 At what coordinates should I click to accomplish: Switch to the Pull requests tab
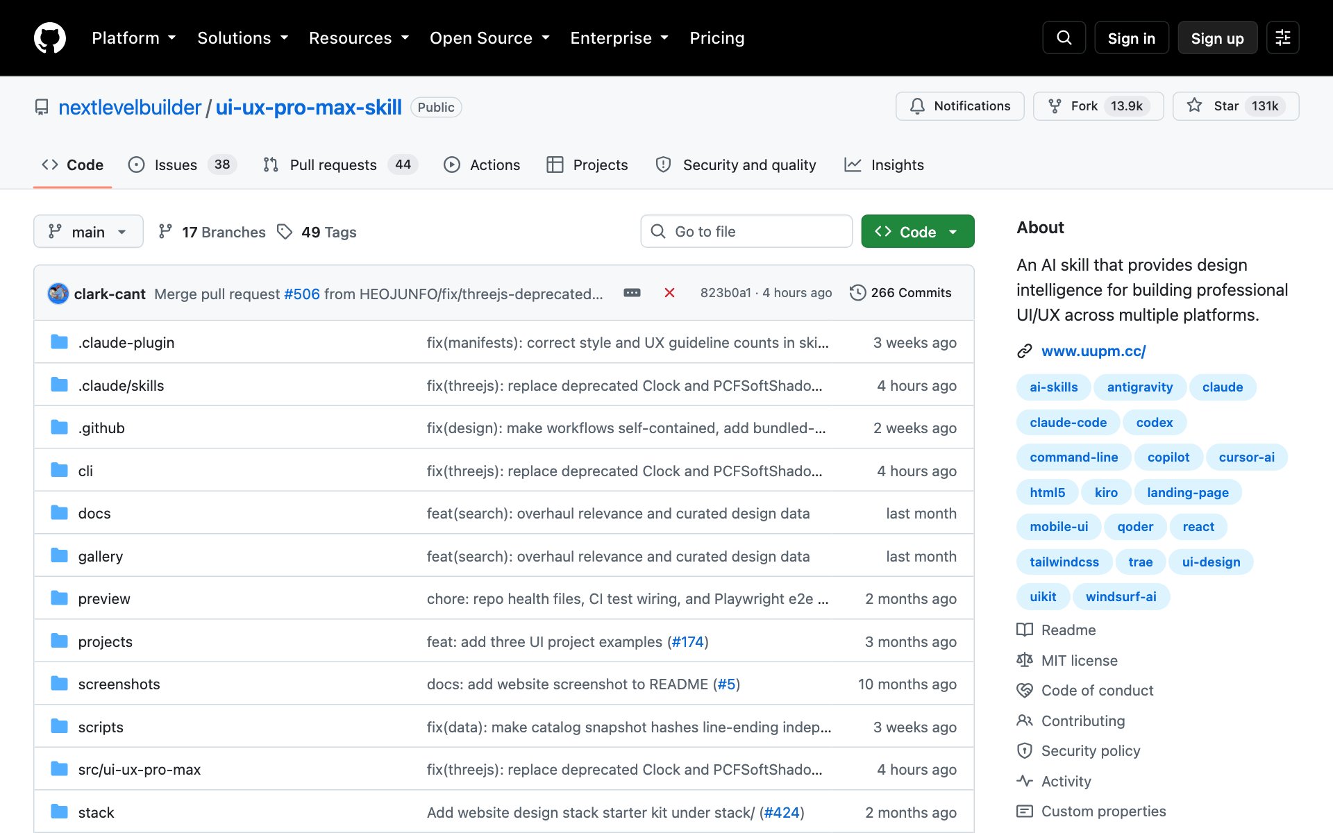coord(340,165)
